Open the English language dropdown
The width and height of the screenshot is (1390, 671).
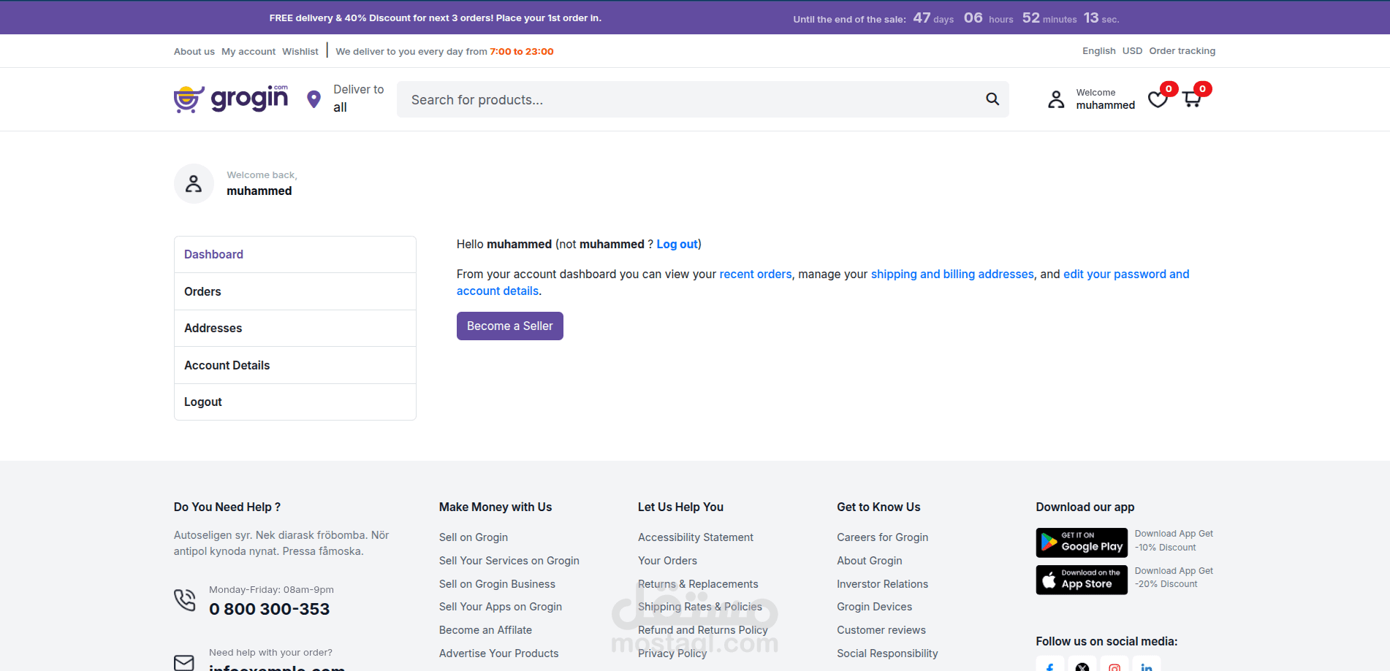[x=1098, y=51]
